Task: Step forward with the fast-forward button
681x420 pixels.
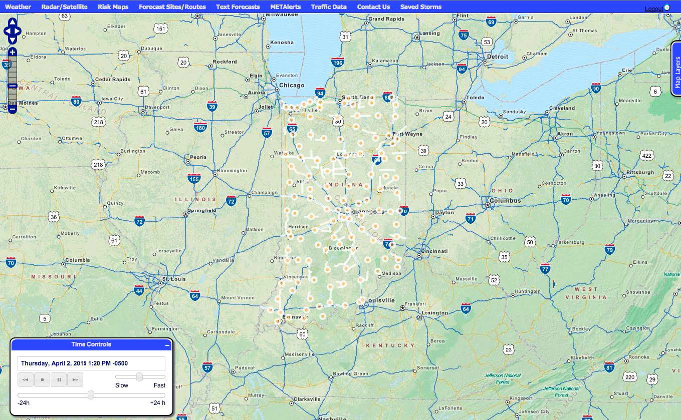Action: click(75, 380)
